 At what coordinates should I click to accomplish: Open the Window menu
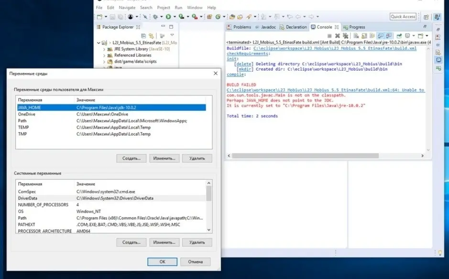[195, 8]
